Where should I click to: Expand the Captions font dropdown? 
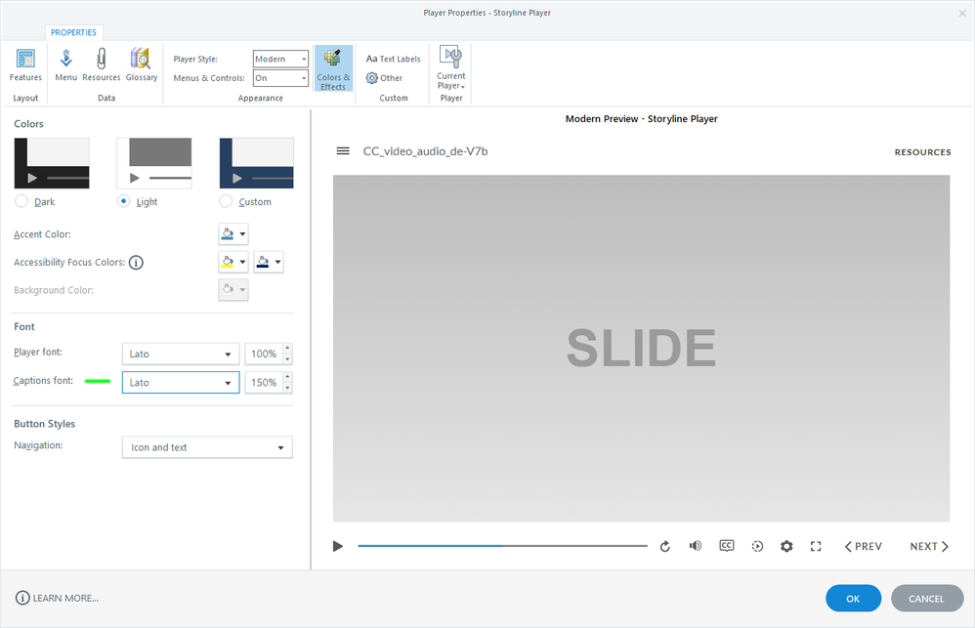[x=181, y=383]
